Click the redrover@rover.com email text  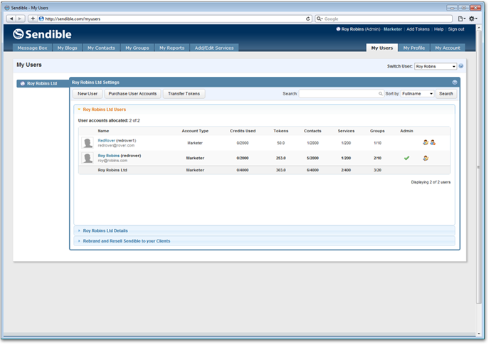116,146
